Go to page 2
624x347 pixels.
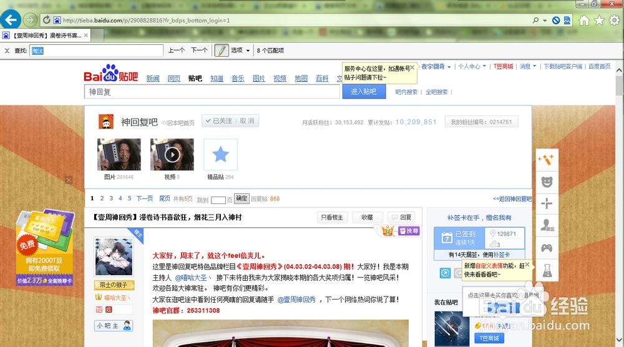click(x=102, y=198)
